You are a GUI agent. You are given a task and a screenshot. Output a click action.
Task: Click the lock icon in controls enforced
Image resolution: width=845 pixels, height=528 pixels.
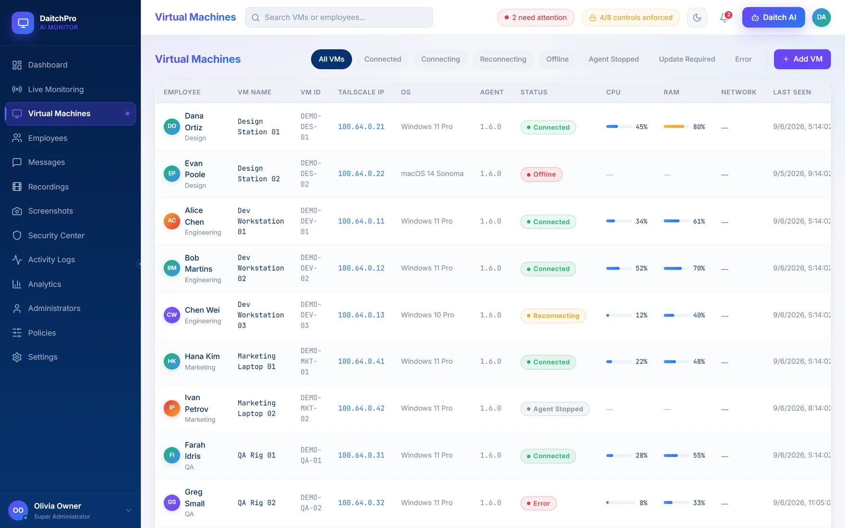(592, 18)
